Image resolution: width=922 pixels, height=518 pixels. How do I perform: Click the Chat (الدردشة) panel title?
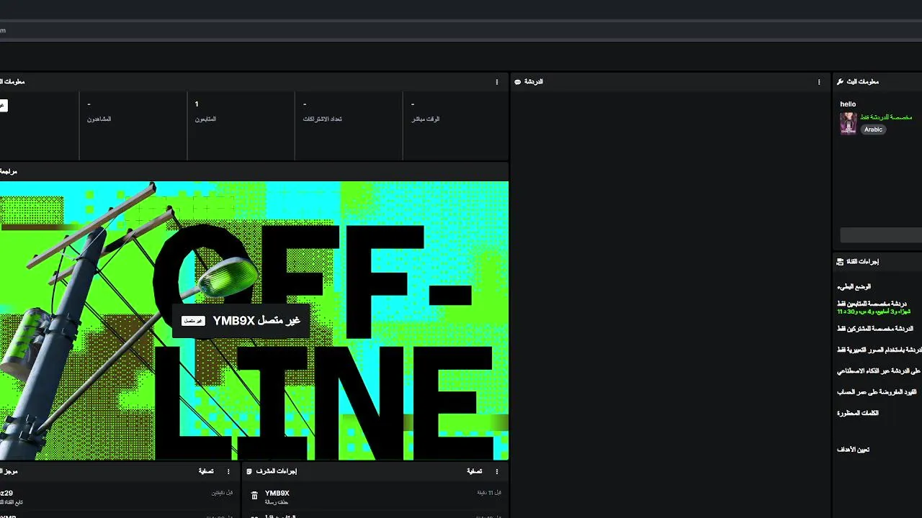pos(534,82)
